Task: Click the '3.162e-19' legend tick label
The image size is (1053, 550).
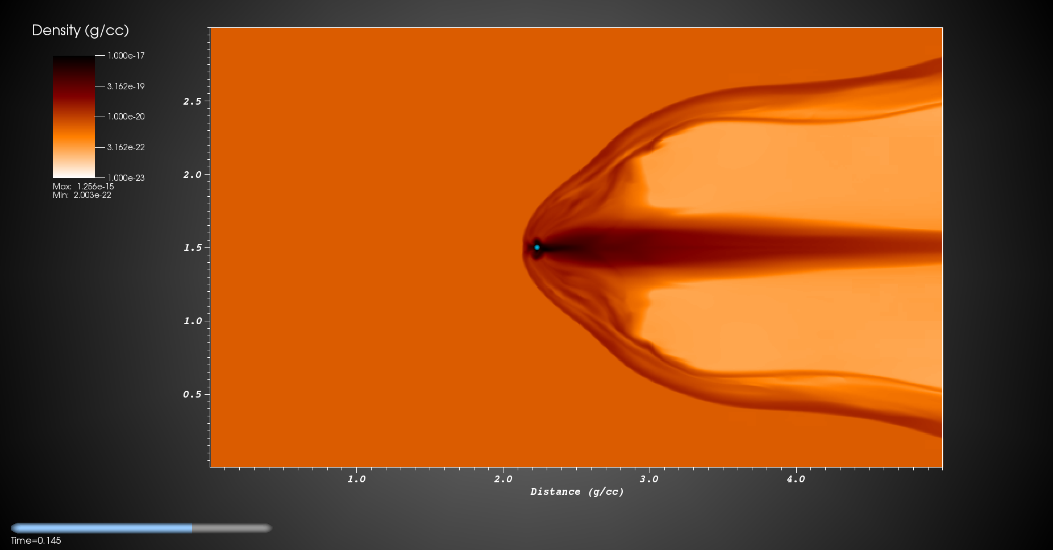Action: [x=126, y=86]
